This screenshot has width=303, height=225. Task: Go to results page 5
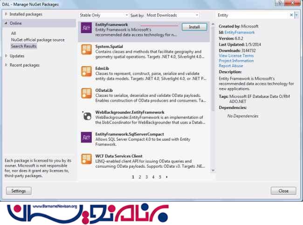[160, 177]
